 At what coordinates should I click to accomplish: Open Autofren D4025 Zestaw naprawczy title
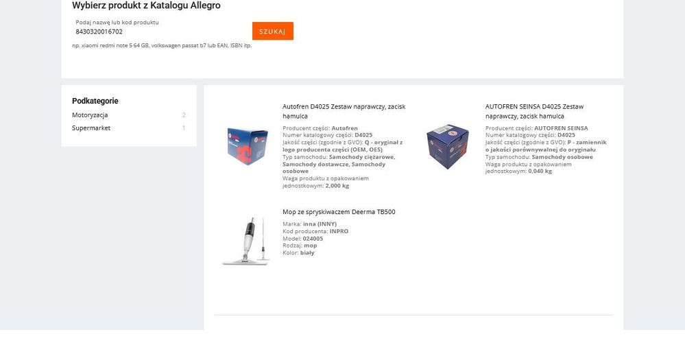(344, 111)
